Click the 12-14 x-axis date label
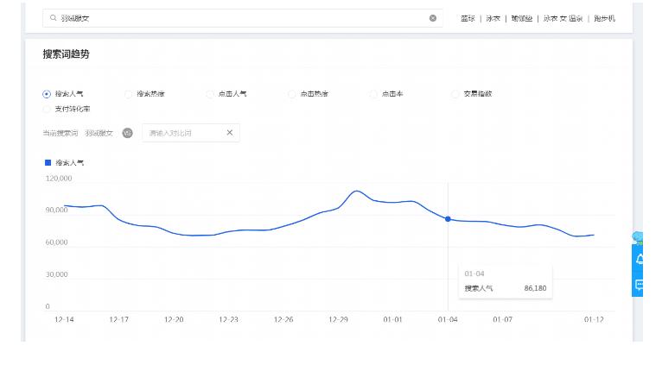 [x=64, y=319]
